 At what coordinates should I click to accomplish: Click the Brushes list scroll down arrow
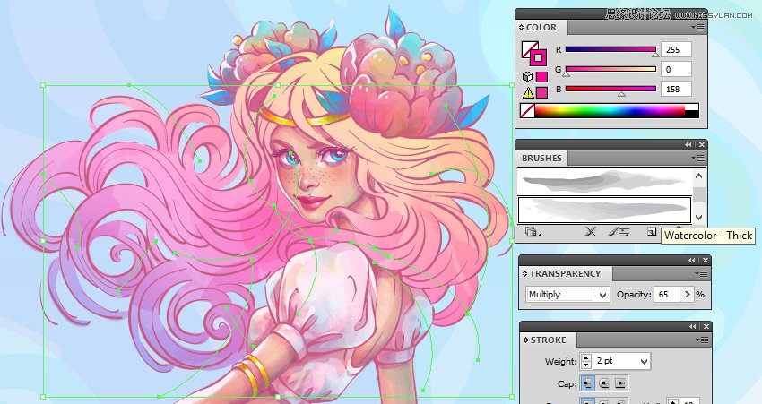point(699,218)
